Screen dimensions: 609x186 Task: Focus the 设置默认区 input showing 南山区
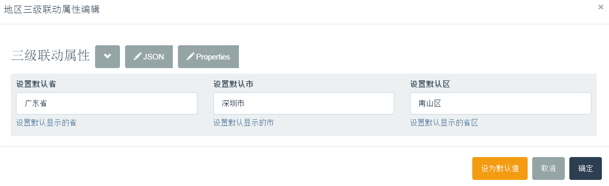(501, 103)
